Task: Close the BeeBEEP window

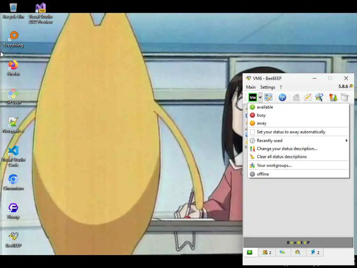Action: (x=346, y=78)
